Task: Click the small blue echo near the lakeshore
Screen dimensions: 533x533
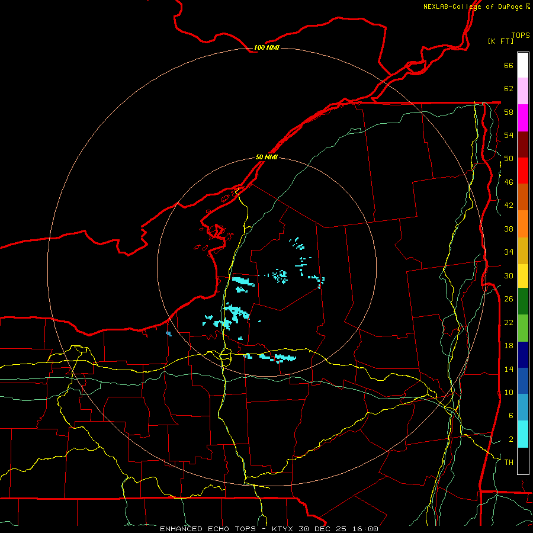Action: (x=169, y=334)
